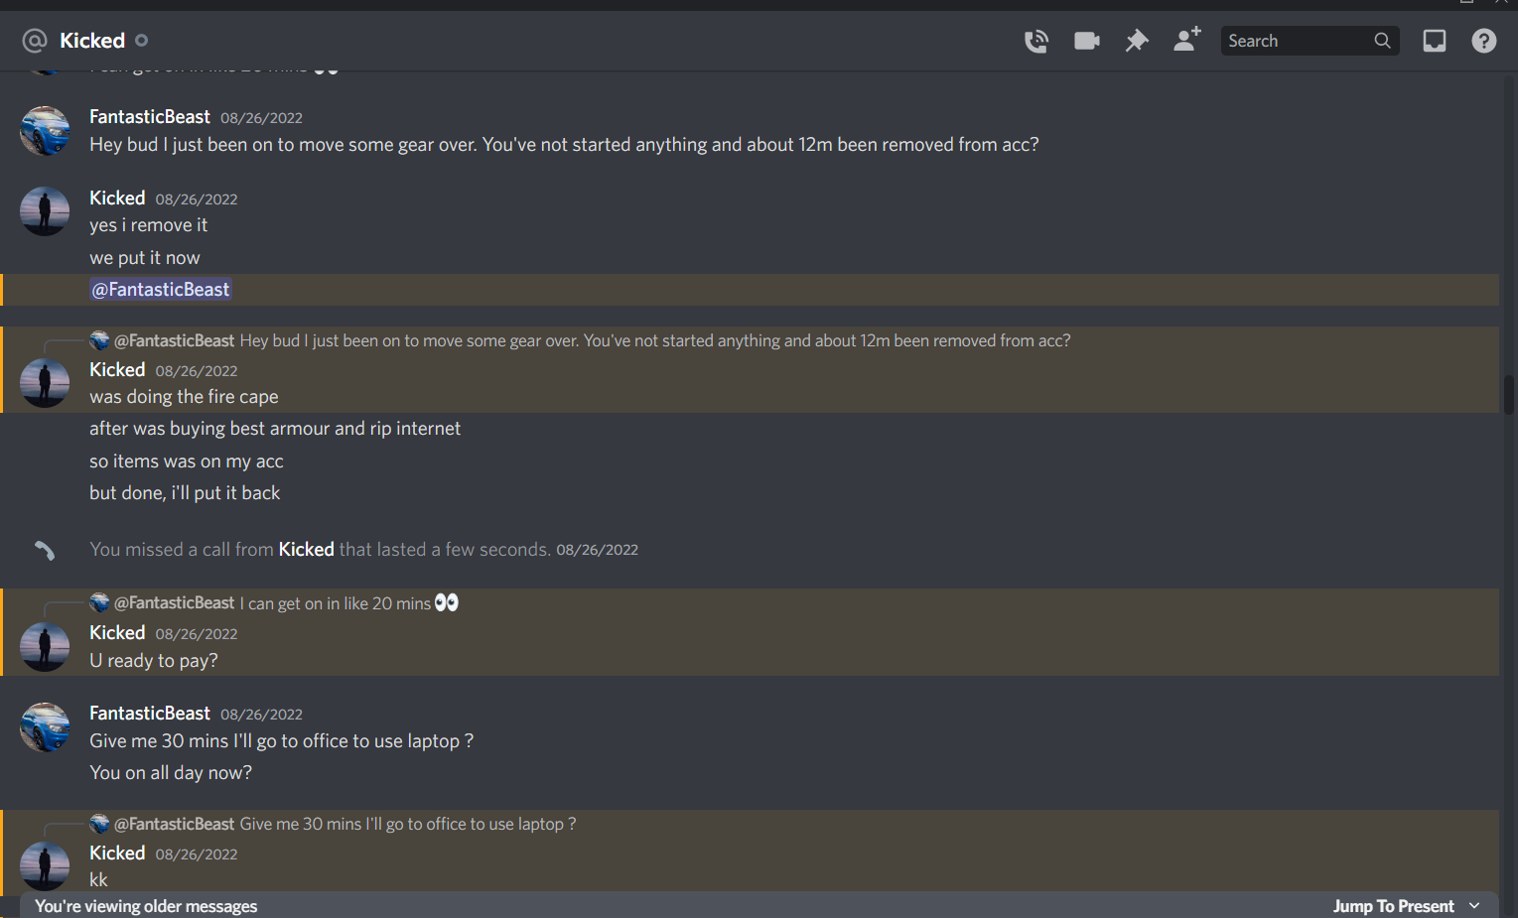This screenshot has height=918, width=1518.
Task: Click Kicked's silhouette avatar beside 'yes i remove it'
Action: 45,211
